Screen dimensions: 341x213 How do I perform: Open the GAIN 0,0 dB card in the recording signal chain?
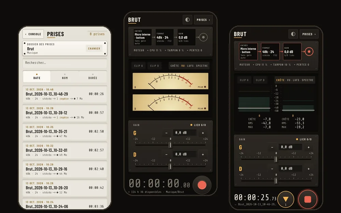coord(292,51)
